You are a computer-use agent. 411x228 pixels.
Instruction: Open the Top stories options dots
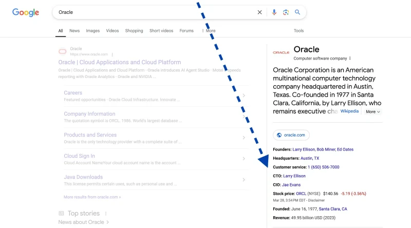click(x=106, y=214)
